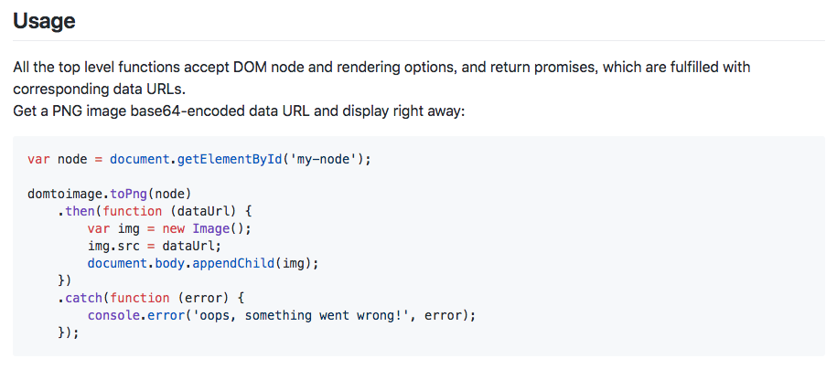This screenshot has height=369, width=837.
Task: Click the sentence 'corresponding data URLs.'
Action: click(100, 90)
